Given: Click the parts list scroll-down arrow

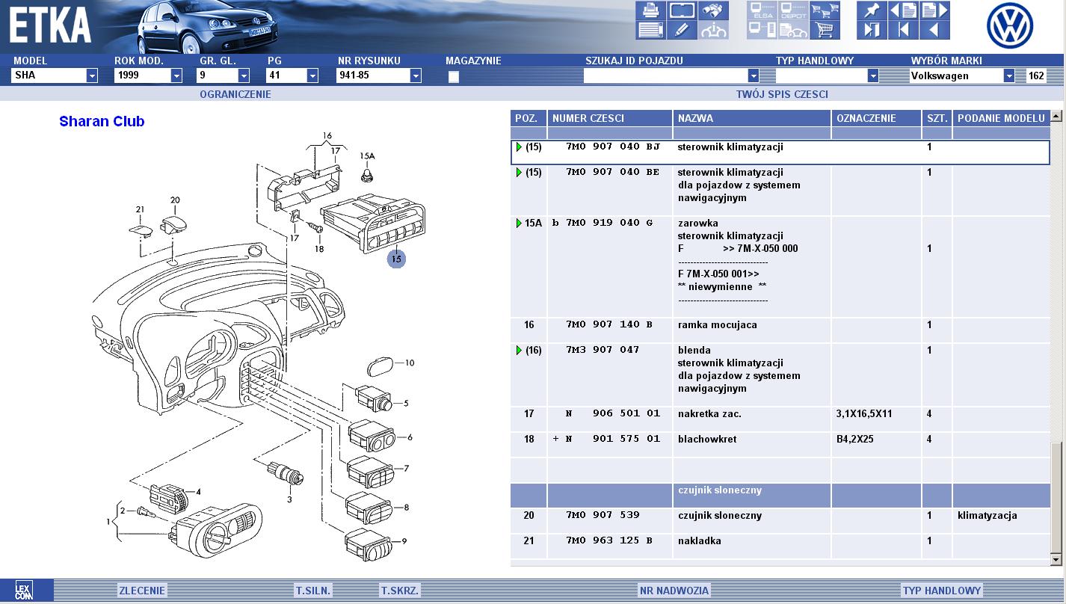Looking at the screenshot, I should (1056, 560).
